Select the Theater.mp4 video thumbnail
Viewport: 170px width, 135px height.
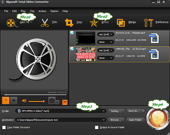[86, 38]
